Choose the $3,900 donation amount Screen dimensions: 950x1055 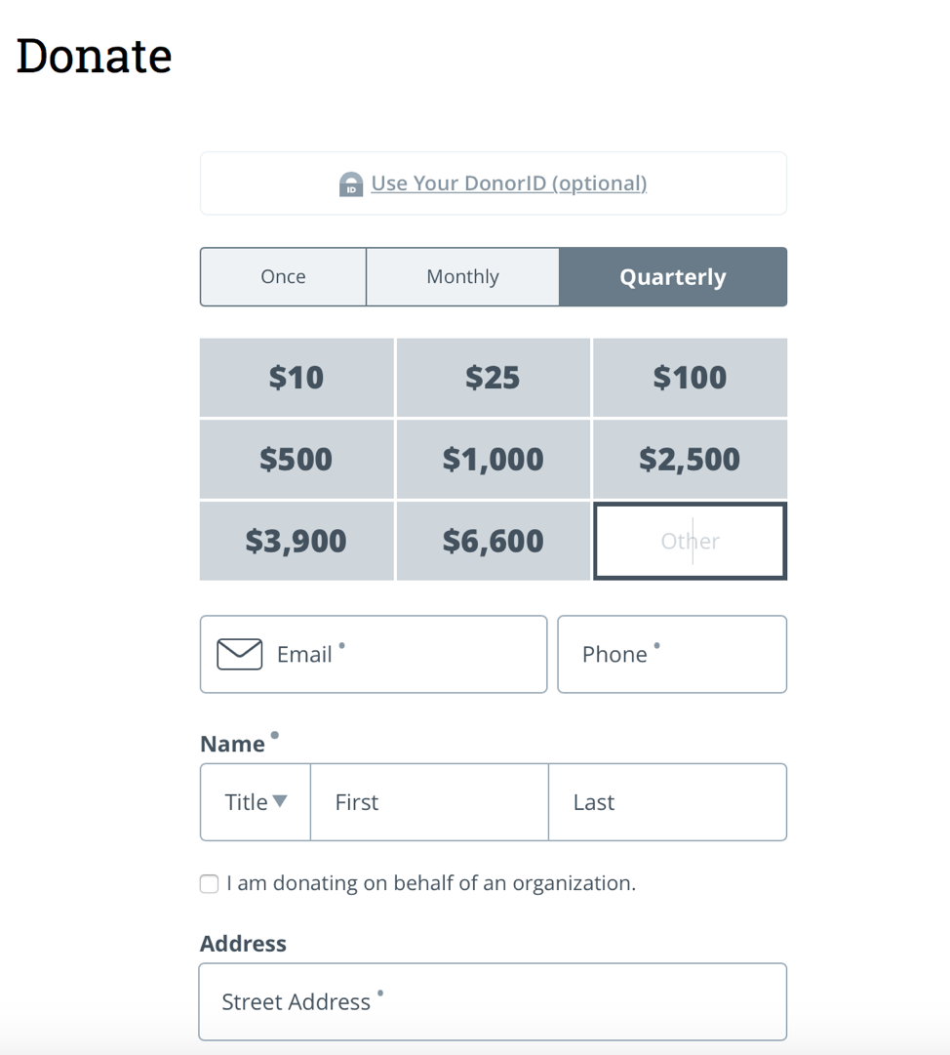297,541
